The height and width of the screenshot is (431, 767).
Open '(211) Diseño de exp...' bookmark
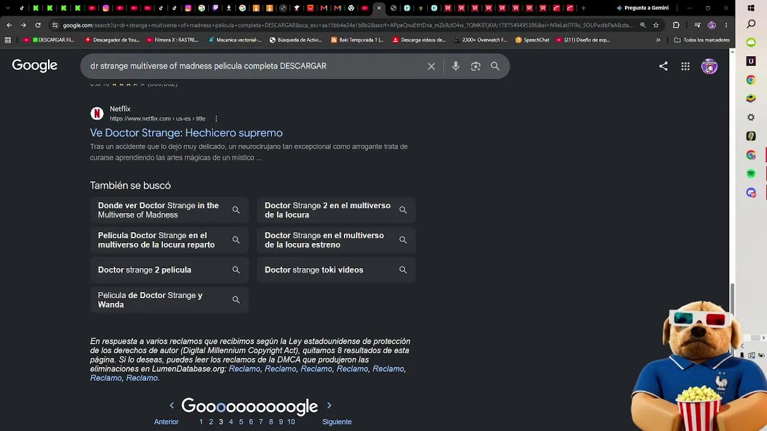[583, 40]
